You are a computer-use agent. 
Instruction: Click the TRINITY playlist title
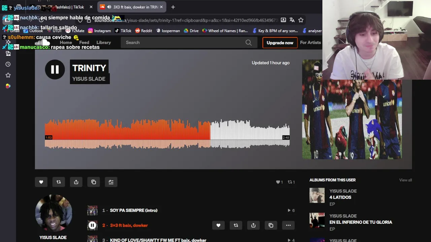click(x=89, y=68)
